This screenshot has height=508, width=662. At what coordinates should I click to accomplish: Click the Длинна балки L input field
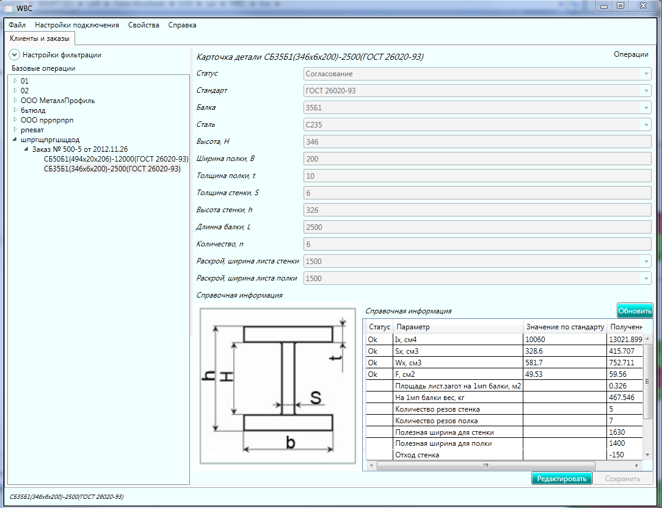[x=477, y=227]
